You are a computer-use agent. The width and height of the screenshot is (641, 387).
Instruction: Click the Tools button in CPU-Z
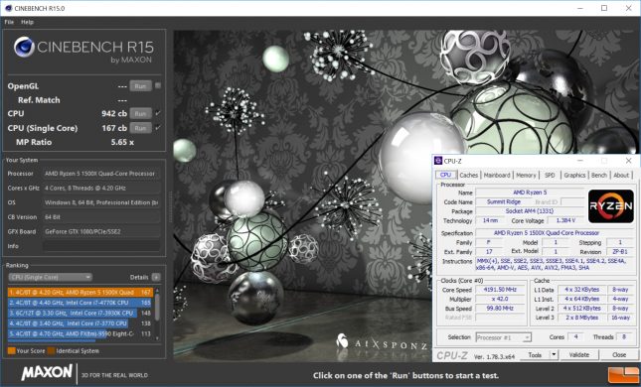pyautogui.click(x=535, y=355)
